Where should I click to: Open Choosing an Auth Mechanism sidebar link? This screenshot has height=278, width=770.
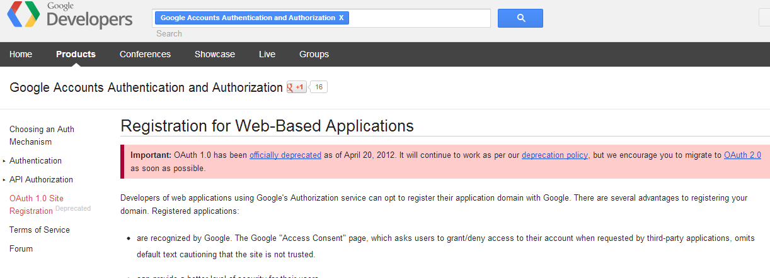tap(42, 135)
